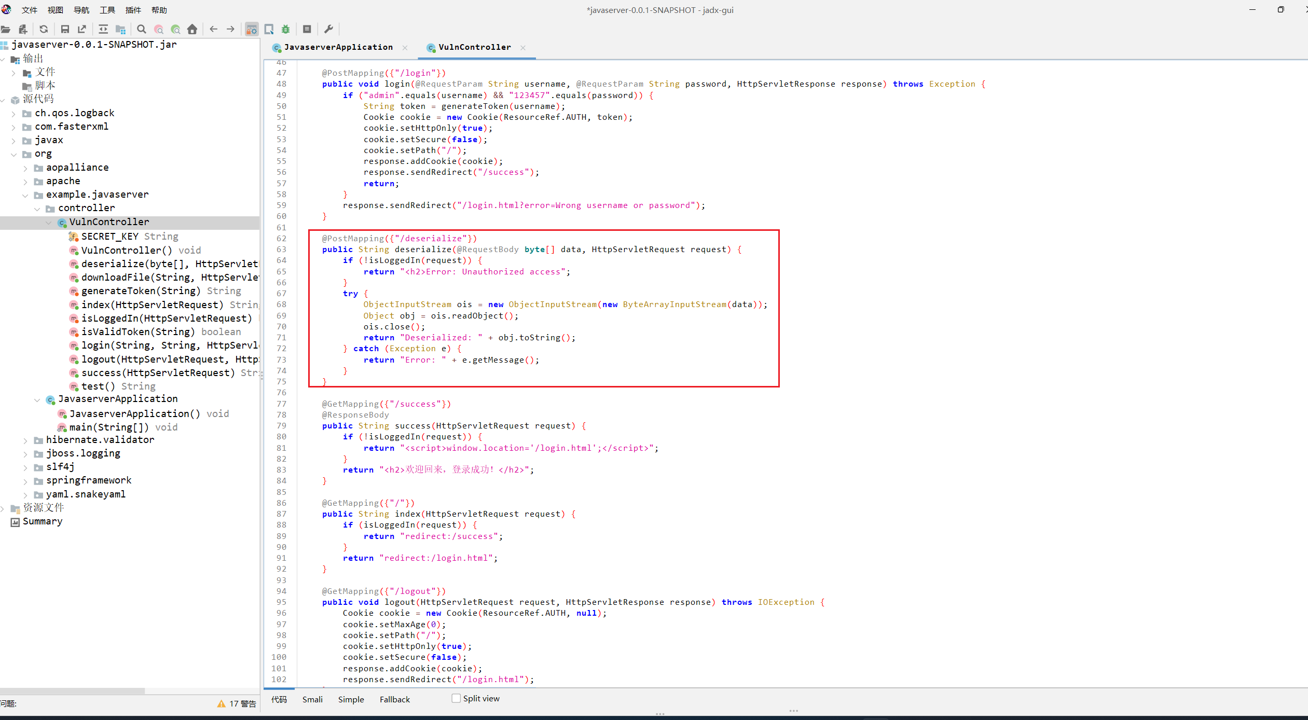This screenshot has height=720, width=1308.
Task: Click line number 68 in the gutter
Action: 281,304
